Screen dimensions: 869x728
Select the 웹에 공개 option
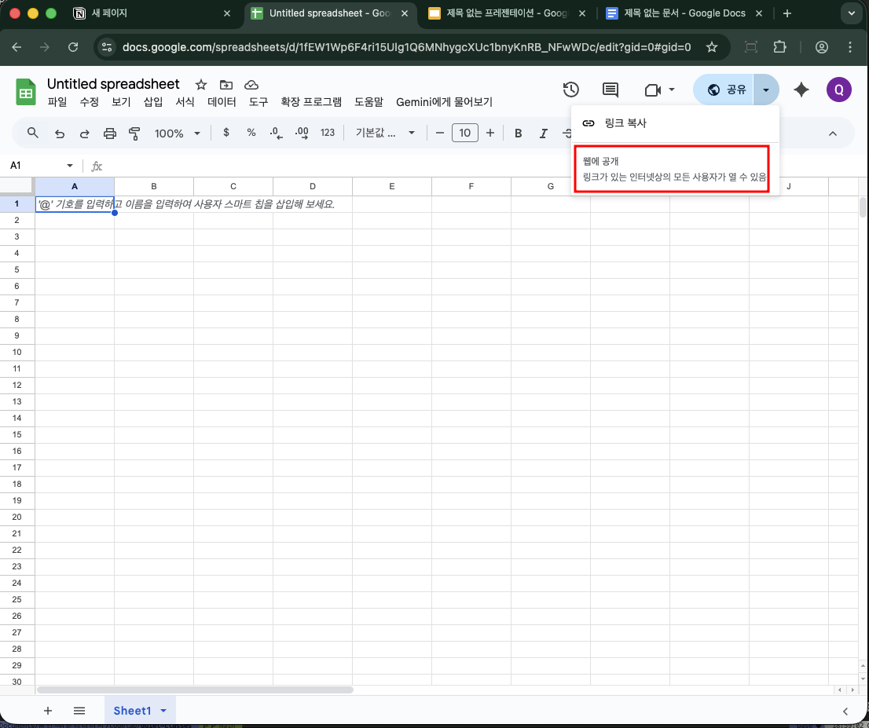coord(670,169)
